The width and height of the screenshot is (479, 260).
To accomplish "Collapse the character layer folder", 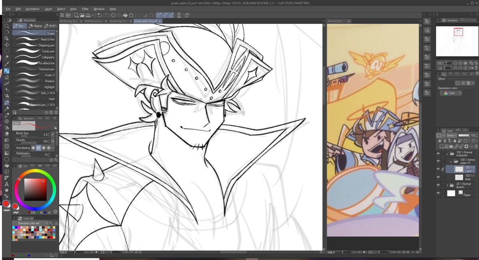I will click(x=447, y=154).
